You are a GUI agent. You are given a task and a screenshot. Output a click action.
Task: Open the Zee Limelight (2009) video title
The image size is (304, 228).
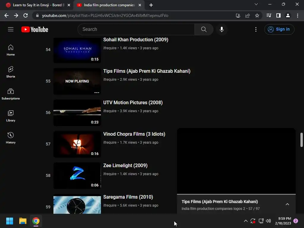pyautogui.click(x=126, y=165)
